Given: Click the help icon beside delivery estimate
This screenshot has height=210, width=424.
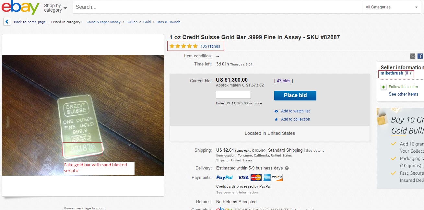Looking at the screenshot, I should pyautogui.click(x=287, y=168).
